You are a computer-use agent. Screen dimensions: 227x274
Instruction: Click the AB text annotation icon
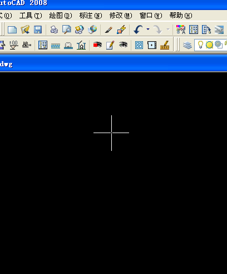pos(27,45)
